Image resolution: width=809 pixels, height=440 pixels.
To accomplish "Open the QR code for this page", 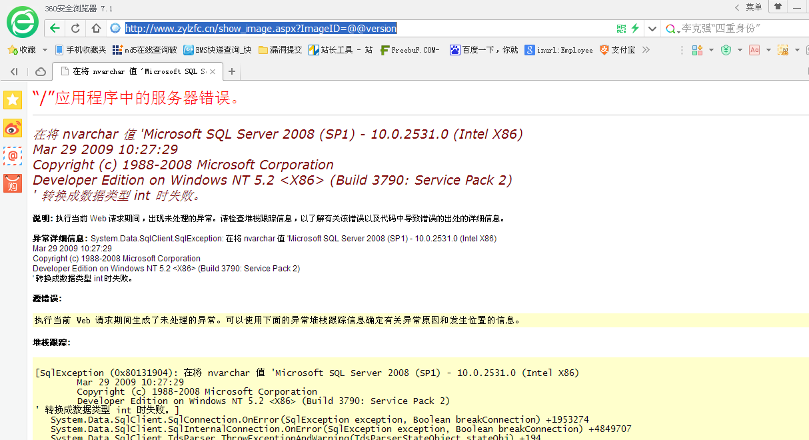I will coord(621,28).
